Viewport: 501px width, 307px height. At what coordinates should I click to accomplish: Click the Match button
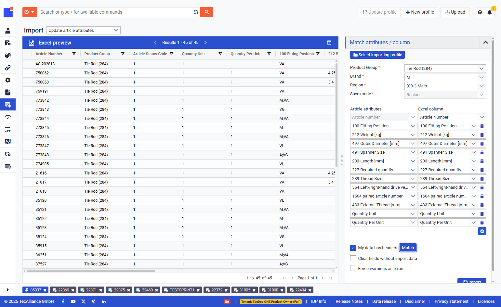408,248
